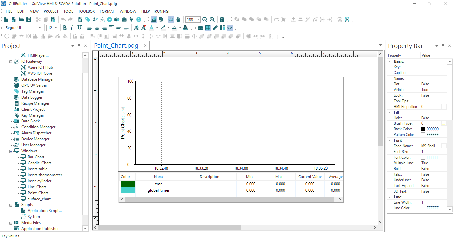Toggle Italic text formatting
457x239 pixels.
pos(72,28)
